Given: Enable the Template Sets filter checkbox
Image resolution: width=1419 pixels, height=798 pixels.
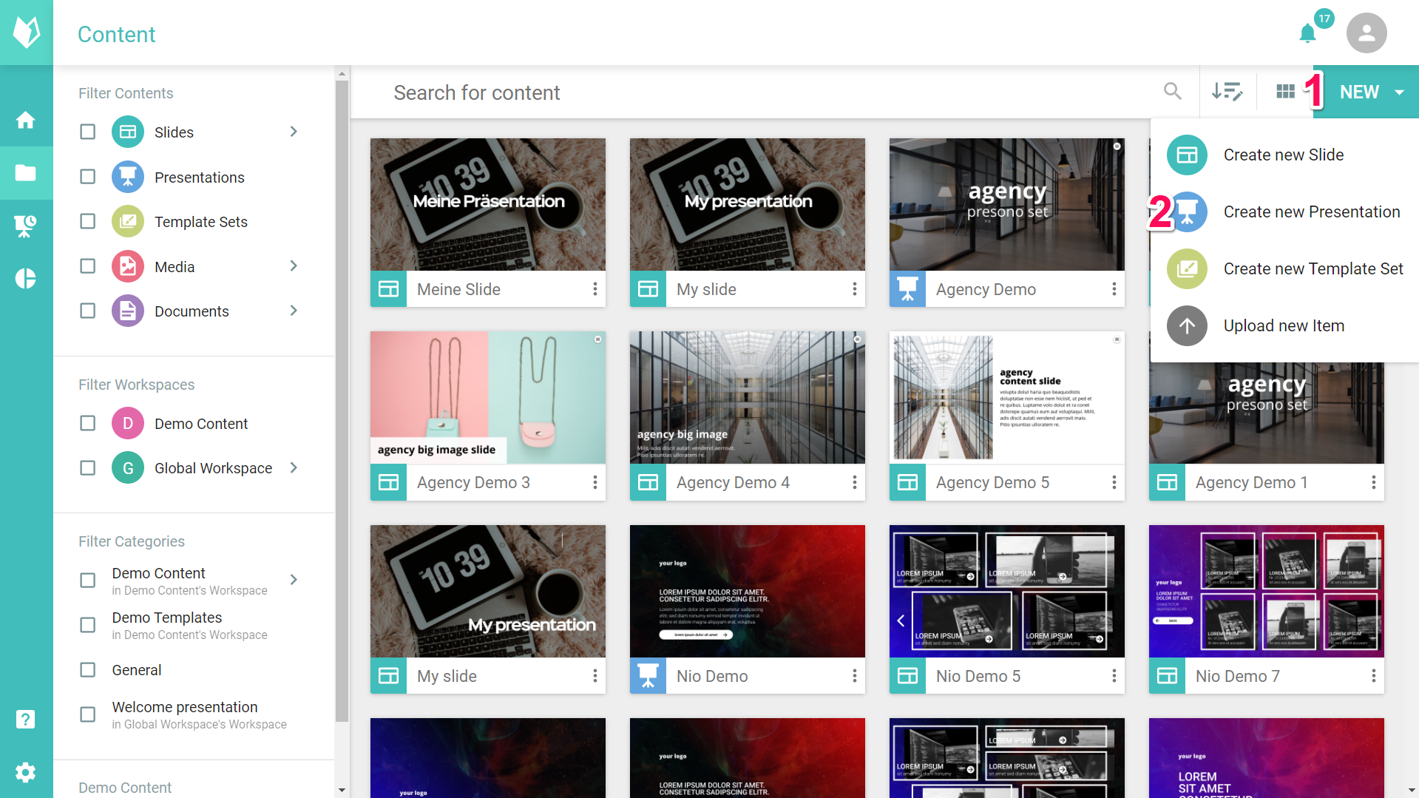Looking at the screenshot, I should click(x=88, y=222).
